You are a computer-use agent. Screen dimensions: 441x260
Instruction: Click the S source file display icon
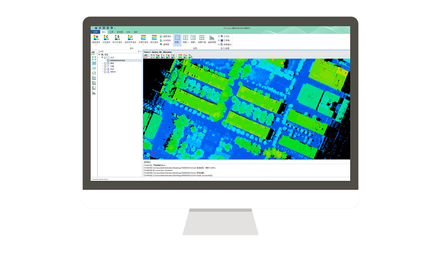coord(117,38)
